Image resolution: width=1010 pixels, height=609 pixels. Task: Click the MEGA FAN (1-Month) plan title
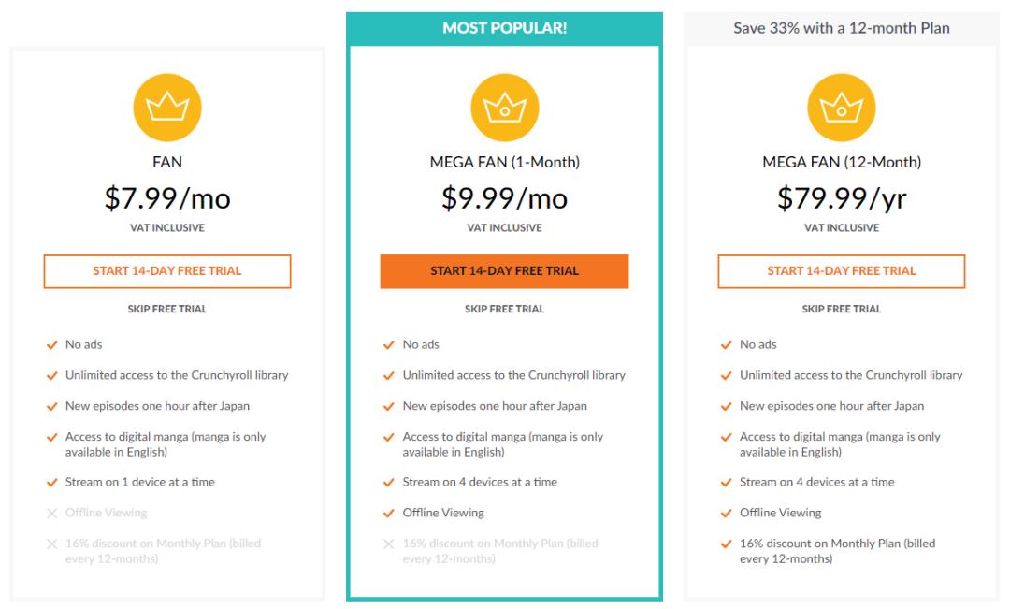pos(504,163)
